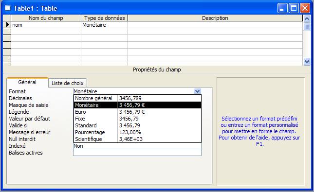Click the Balises actives property label

click(x=26, y=153)
